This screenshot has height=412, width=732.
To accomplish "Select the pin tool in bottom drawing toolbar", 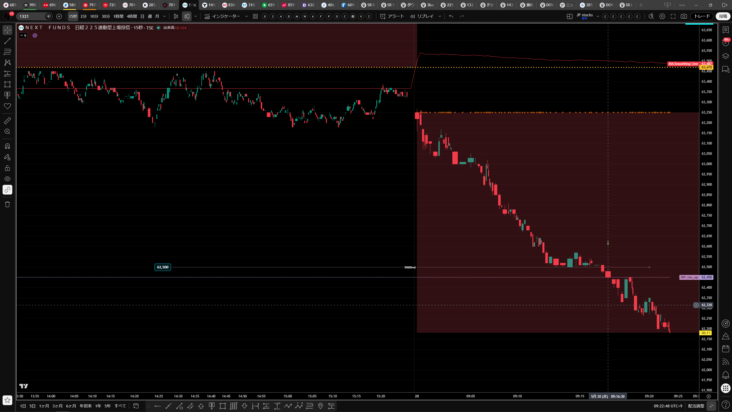I will (321, 406).
